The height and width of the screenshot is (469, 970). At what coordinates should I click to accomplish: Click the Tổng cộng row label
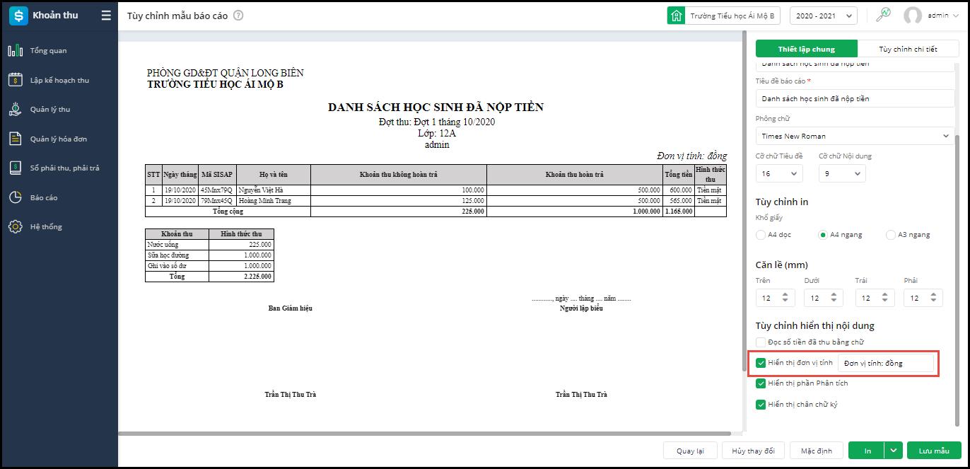[x=228, y=211]
